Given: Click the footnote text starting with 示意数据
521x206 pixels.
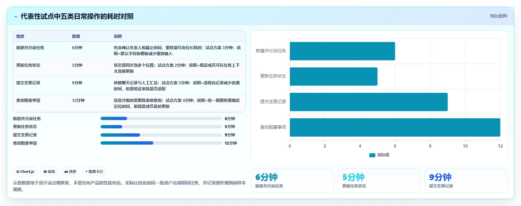Looking at the screenshot, I should 129,186.
